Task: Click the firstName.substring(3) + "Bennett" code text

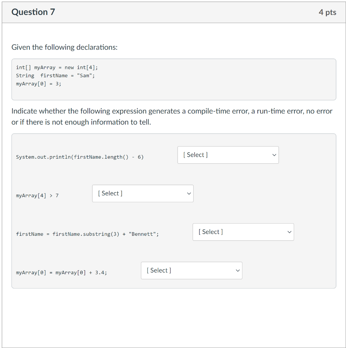Action: (87, 234)
